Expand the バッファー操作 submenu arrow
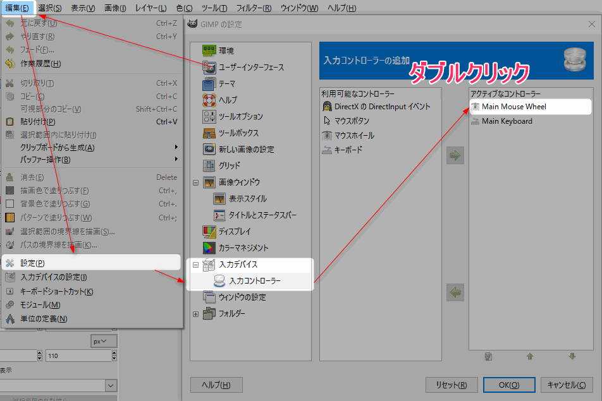Image resolution: width=602 pixels, height=401 pixels. point(176,159)
